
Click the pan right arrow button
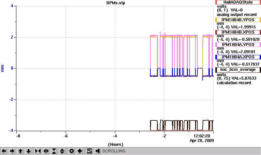pyautogui.click(x=12, y=151)
